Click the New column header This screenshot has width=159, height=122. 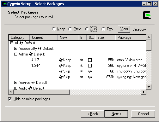pos(68,38)
